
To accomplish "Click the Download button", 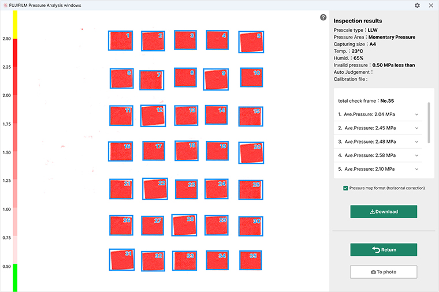I will pyautogui.click(x=384, y=212).
